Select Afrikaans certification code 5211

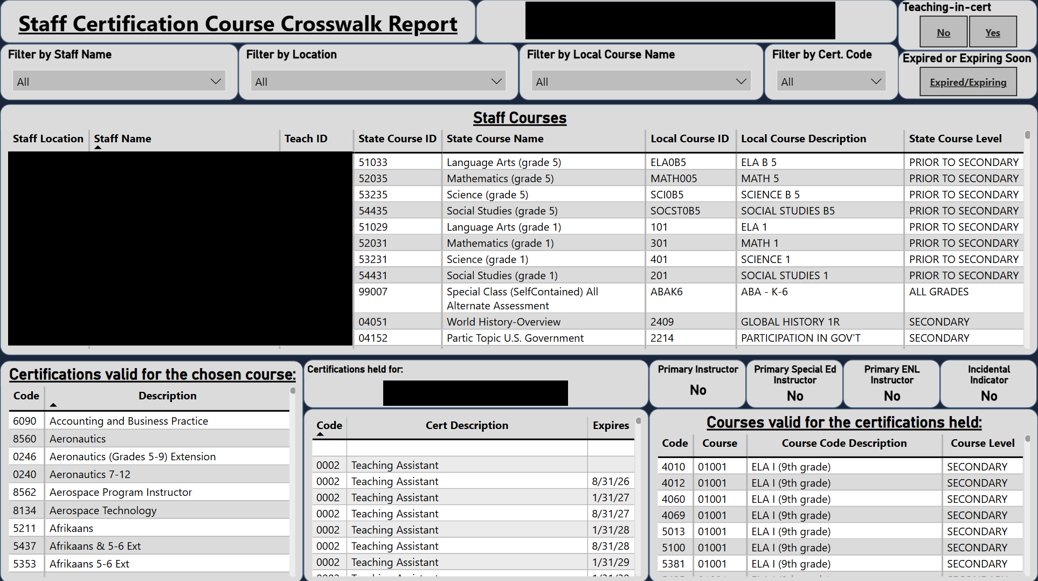click(x=25, y=528)
